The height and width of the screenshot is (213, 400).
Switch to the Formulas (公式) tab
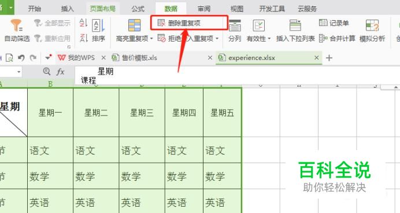point(138,9)
